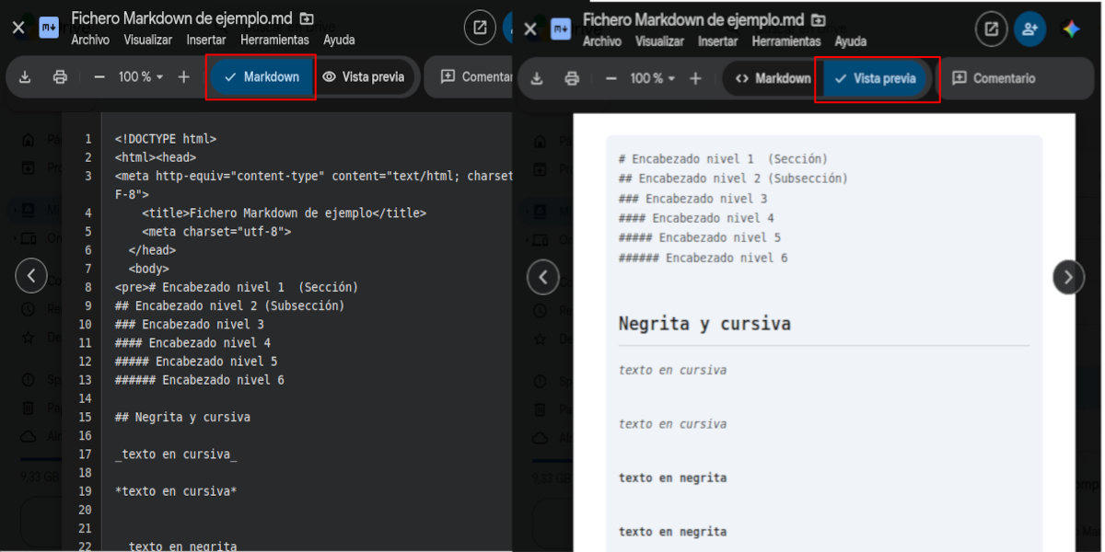Open the Gemini sparkle assistant icon
The width and height of the screenshot is (1105, 552).
coord(1071,29)
